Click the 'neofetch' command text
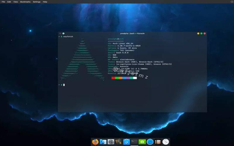The image size is (234, 146). pyautogui.click(x=68, y=36)
